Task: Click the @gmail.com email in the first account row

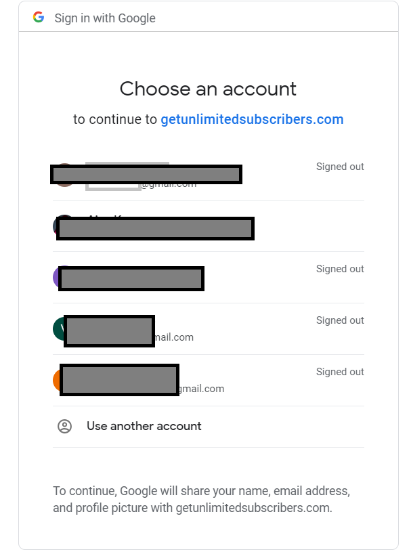Action: point(169,184)
